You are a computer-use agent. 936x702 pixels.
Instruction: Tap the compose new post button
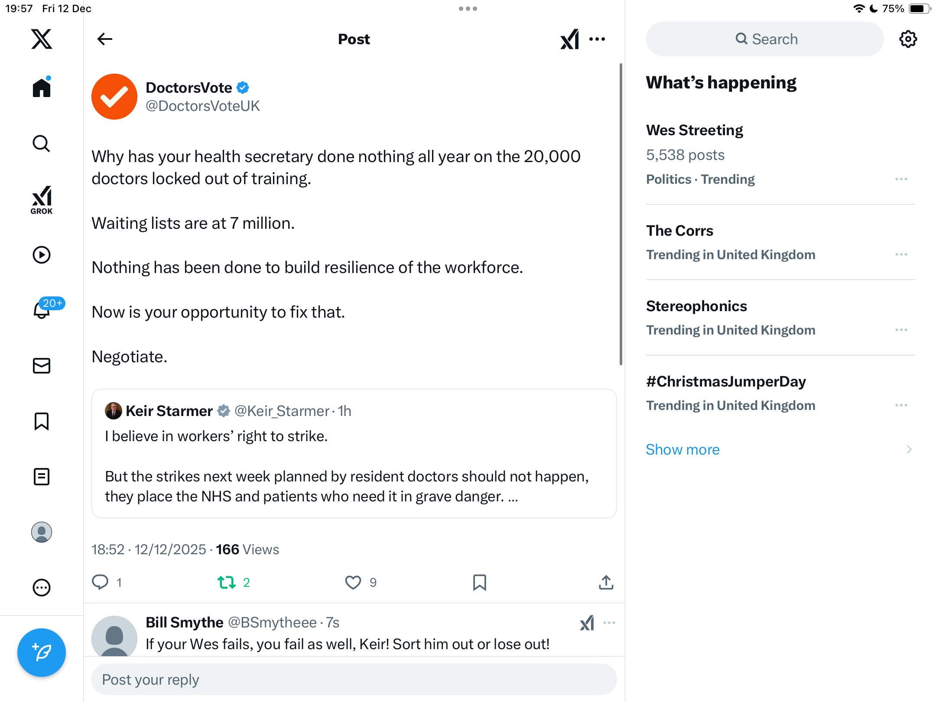click(x=42, y=652)
